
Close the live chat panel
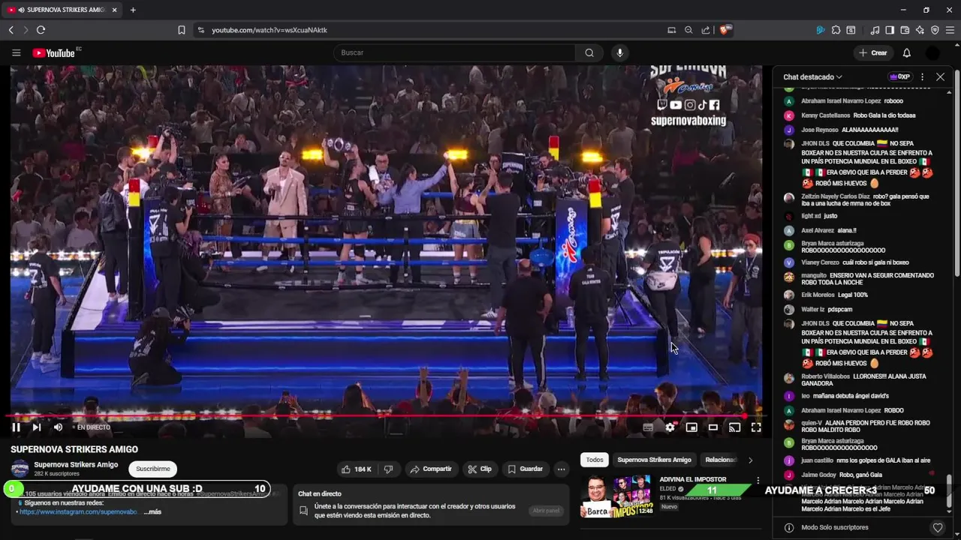940,76
